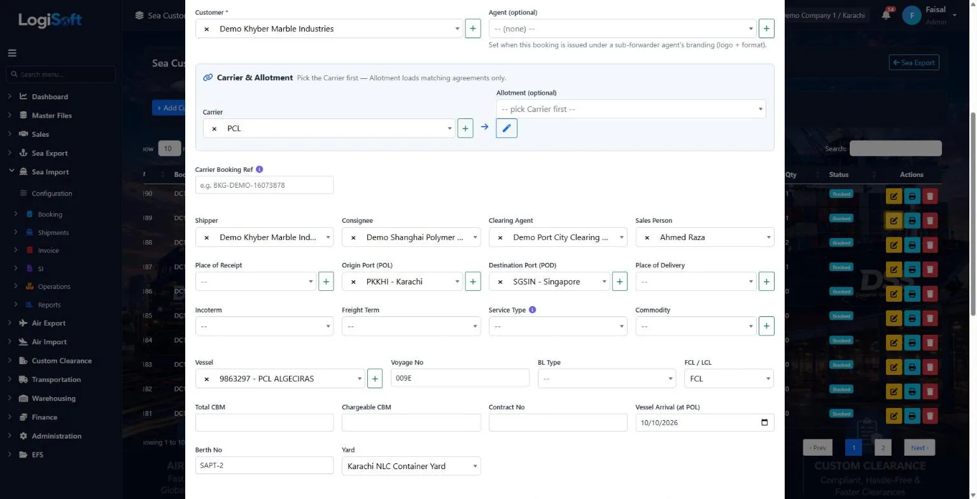
Task: Add new Origin Port with plus button
Action: (473, 281)
